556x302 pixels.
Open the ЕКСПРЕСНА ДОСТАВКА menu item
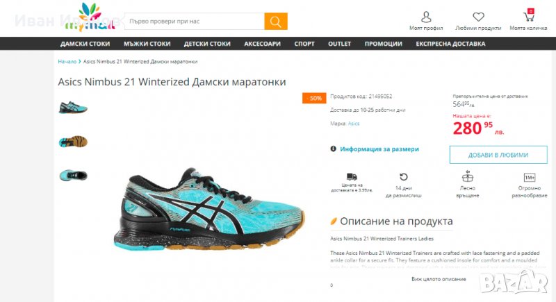450,44
